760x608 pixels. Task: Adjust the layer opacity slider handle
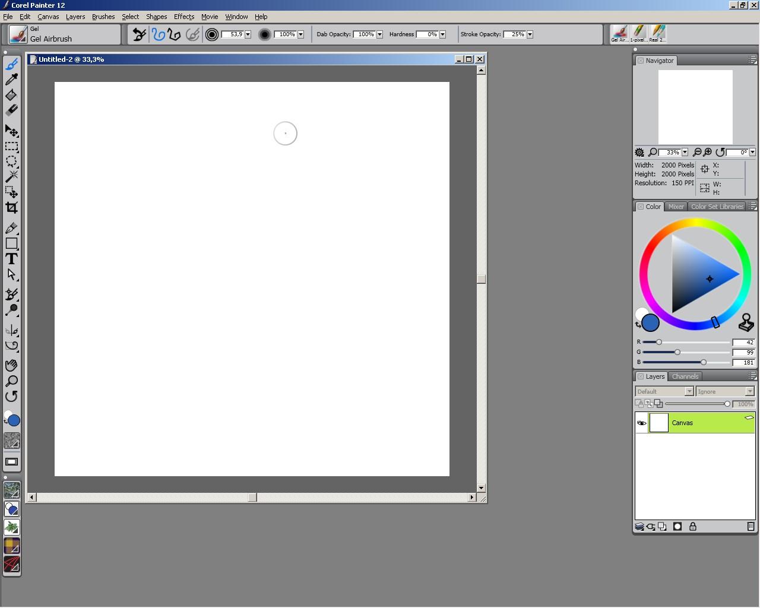tap(727, 404)
